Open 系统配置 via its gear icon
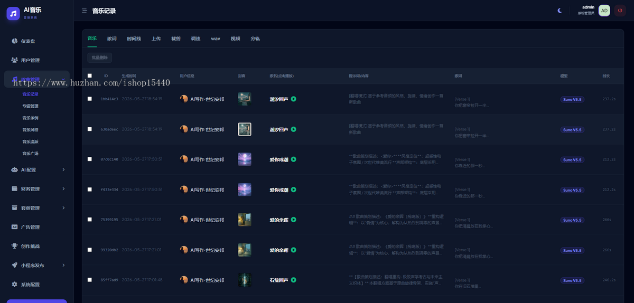The height and width of the screenshot is (303, 634). pos(15,285)
